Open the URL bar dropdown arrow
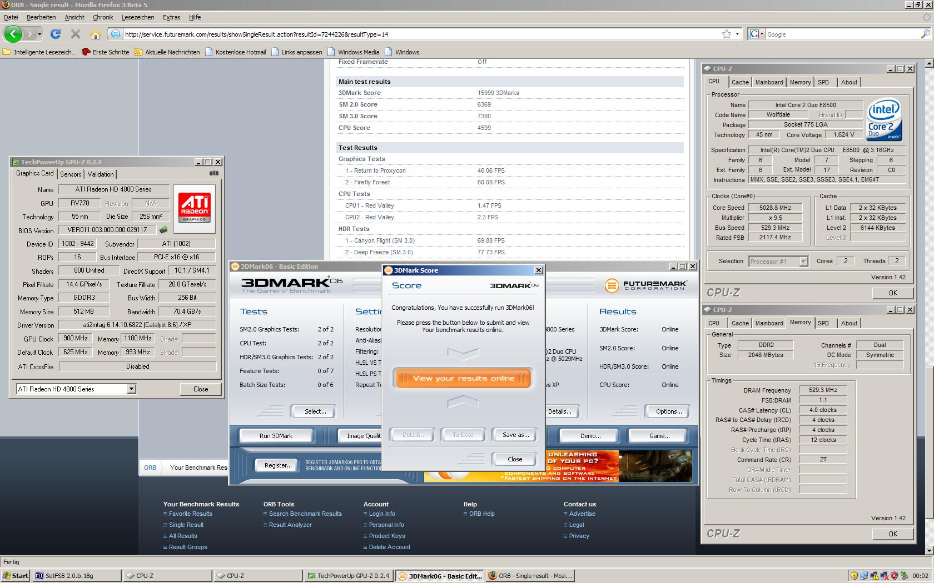The height and width of the screenshot is (583, 934). (x=737, y=34)
